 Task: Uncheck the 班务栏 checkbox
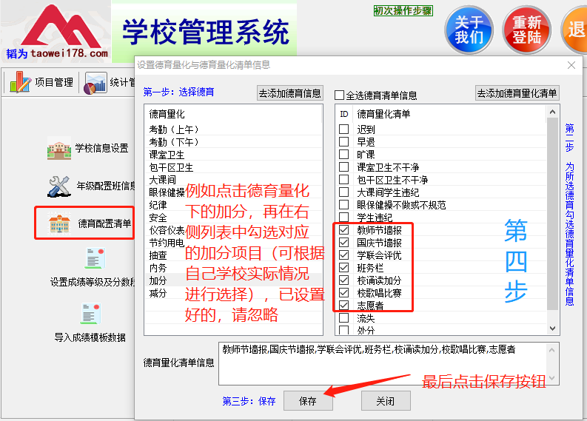pyautogui.click(x=343, y=268)
